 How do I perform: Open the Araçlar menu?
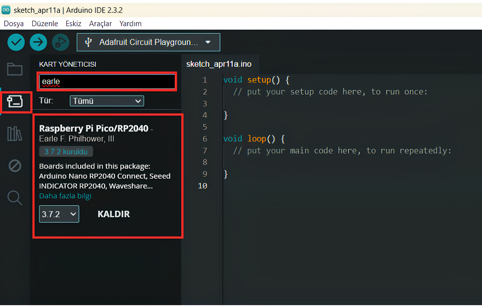tap(100, 24)
